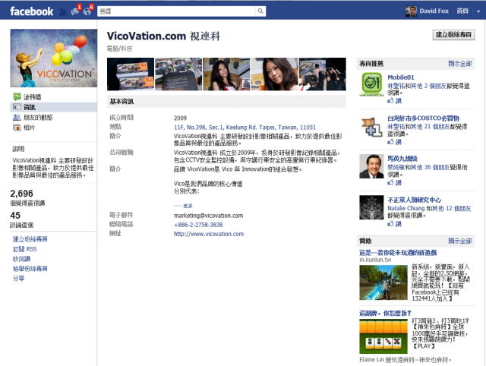Screen dimensions: 486x366
Task: Open the 塗鴉牆 wall tab
Action: coord(32,97)
